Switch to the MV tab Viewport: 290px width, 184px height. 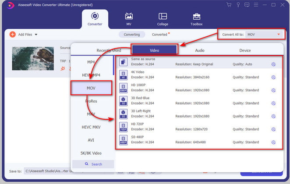pos(129,19)
